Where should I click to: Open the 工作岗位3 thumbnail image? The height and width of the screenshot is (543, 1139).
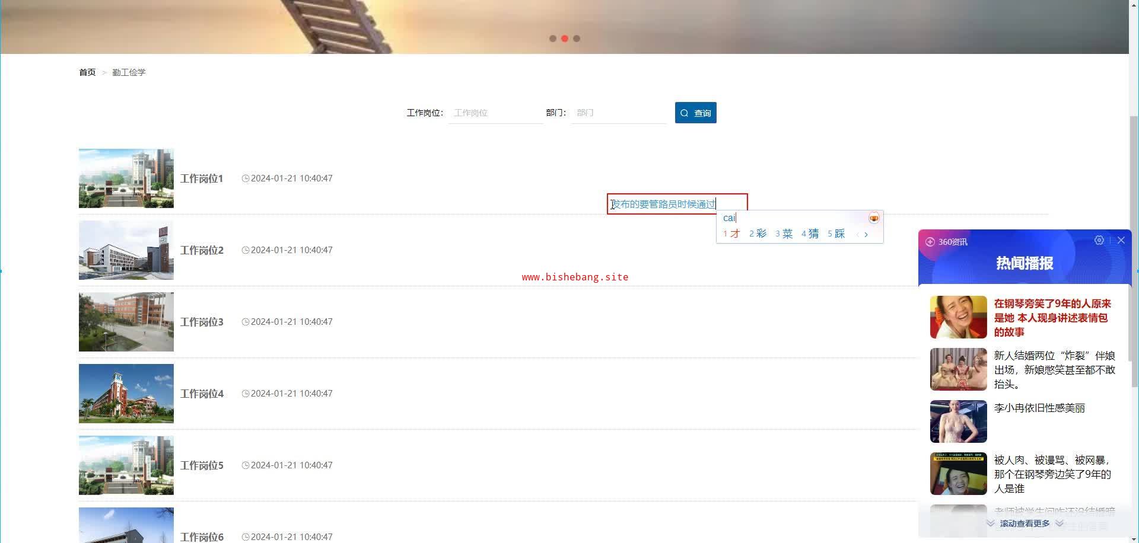click(126, 322)
